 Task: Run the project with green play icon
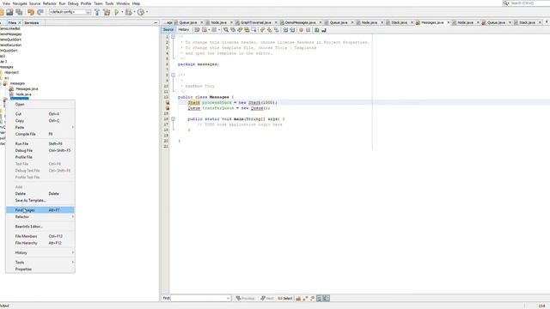pyautogui.click(x=117, y=12)
